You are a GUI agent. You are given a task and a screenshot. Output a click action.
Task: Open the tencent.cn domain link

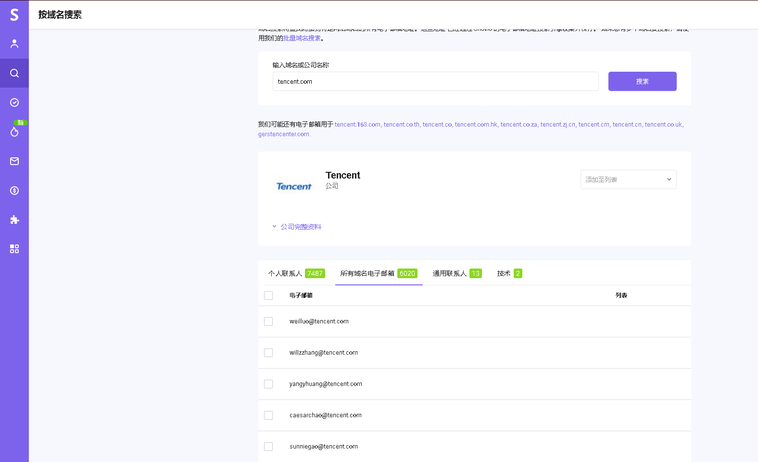(x=627, y=125)
